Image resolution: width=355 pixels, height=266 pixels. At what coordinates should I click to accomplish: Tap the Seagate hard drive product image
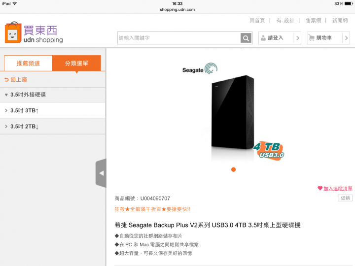pos(233,112)
